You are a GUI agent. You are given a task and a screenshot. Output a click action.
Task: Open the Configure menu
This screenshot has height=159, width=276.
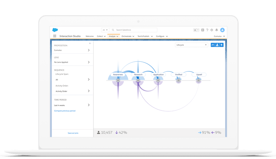(162, 36)
